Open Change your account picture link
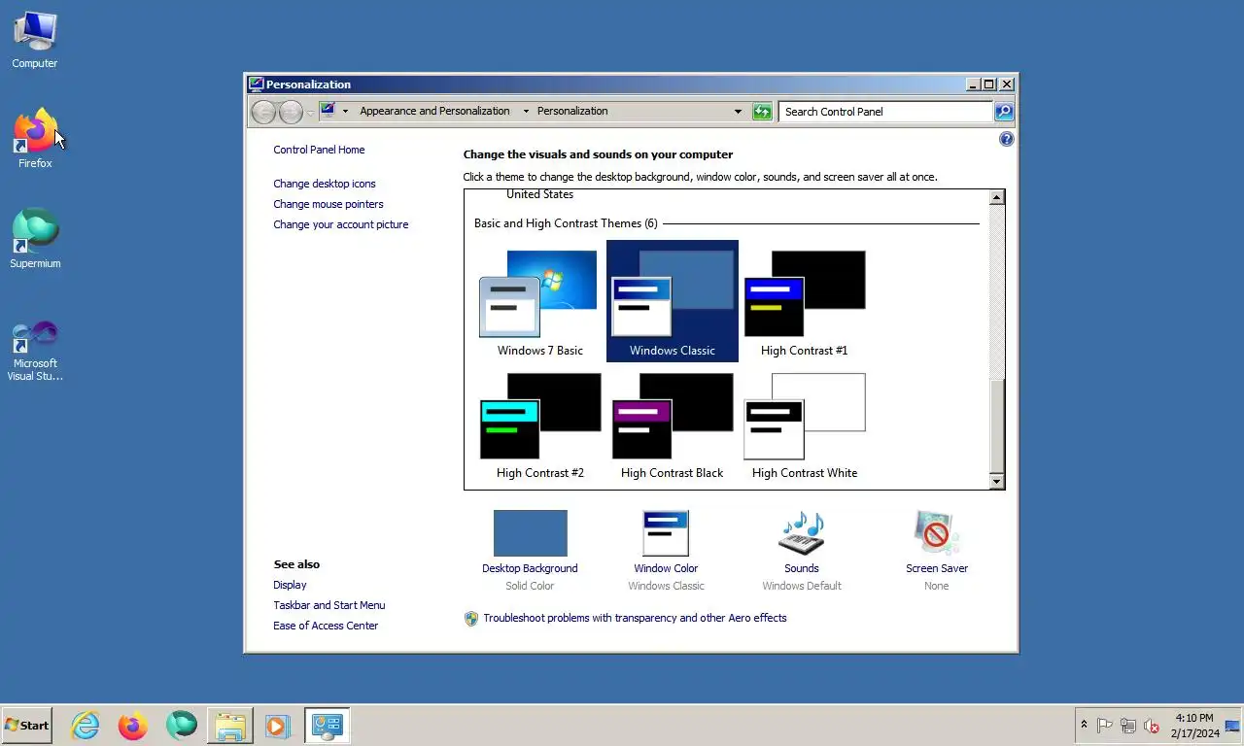Viewport: 1244px width, 746px height. click(x=340, y=224)
